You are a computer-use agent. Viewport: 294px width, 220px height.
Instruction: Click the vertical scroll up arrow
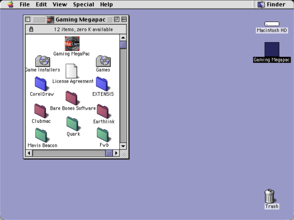point(123,38)
